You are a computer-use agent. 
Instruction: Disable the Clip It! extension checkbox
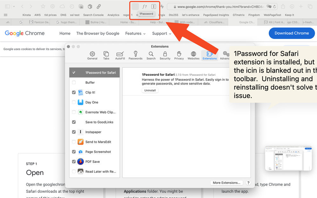click(74, 92)
